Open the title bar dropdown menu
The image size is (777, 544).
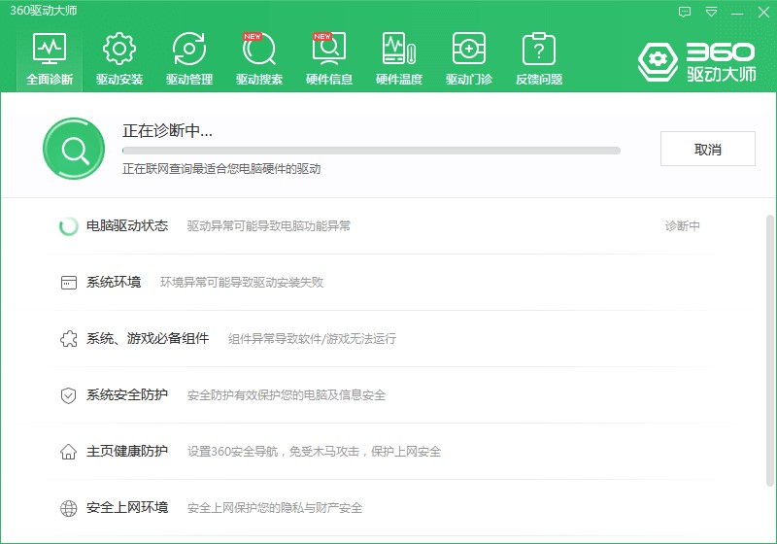(x=711, y=12)
